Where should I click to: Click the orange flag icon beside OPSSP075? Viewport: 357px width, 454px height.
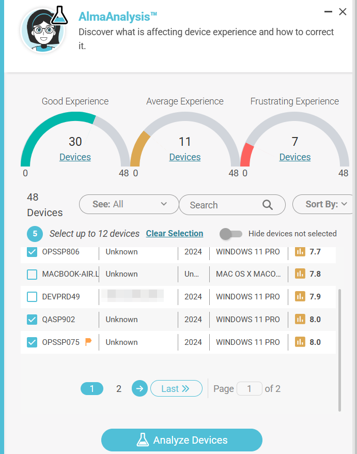pyautogui.click(x=88, y=342)
